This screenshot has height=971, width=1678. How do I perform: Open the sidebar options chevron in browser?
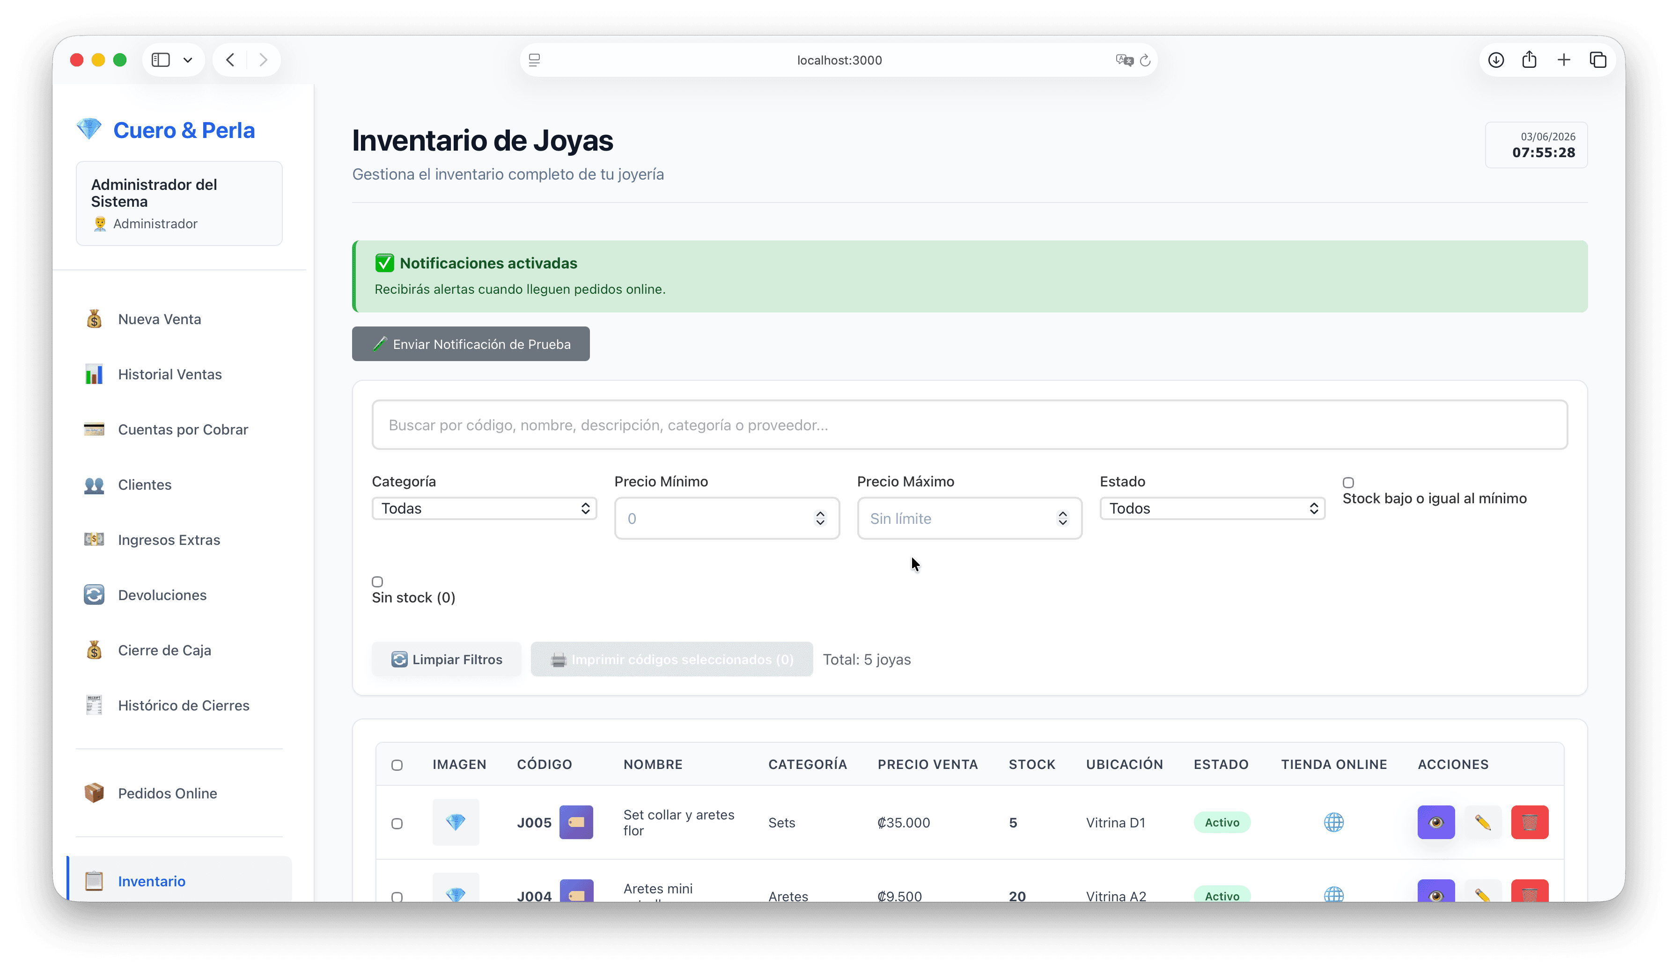pos(188,60)
